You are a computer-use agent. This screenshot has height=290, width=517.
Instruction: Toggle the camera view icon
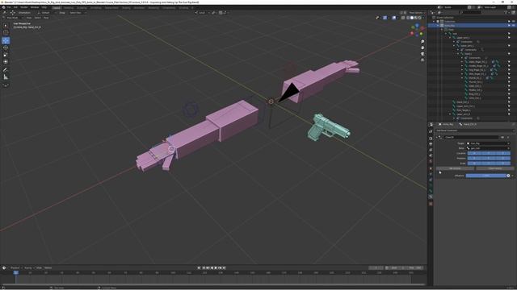tap(422, 54)
